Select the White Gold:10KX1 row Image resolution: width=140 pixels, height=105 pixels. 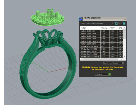tap(101, 49)
